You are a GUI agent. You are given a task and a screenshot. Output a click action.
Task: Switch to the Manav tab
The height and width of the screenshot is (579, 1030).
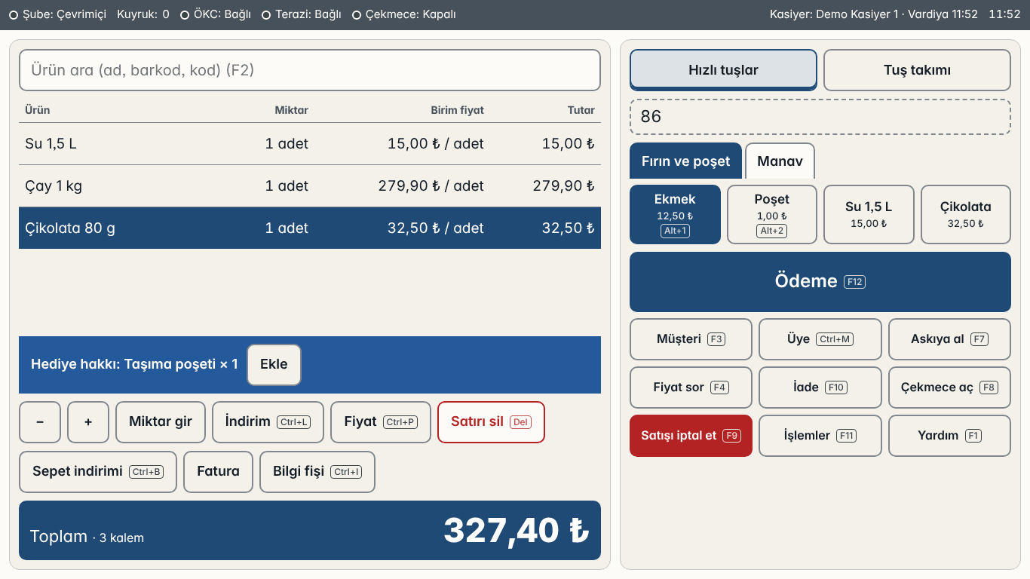pos(780,161)
